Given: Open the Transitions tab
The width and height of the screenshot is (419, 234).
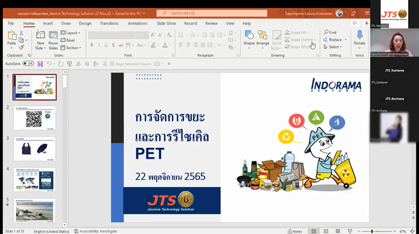Looking at the screenshot, I should coord(109,23).
